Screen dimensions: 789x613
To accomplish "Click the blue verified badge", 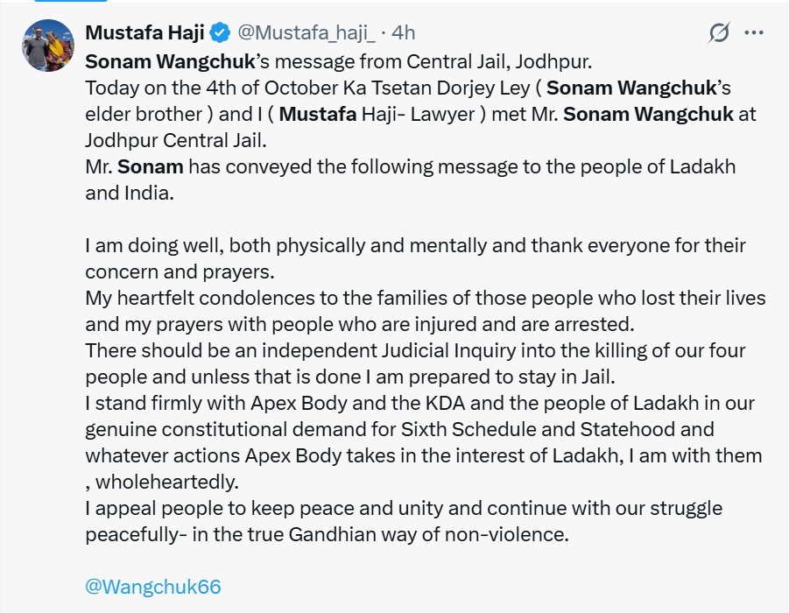I will [221, 33].
